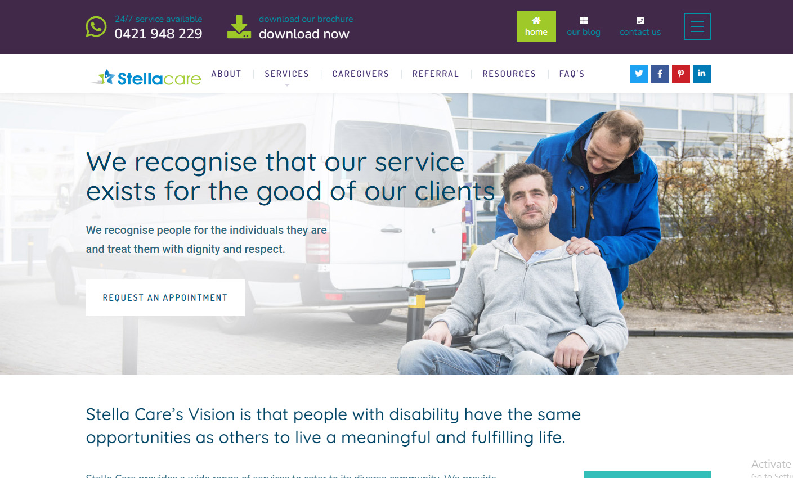Select the green home button
Viewport: 793px width, 478px height.
point(536,26)
